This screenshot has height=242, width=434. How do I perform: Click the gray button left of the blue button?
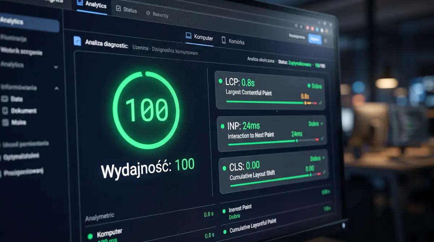click(297, 37)
